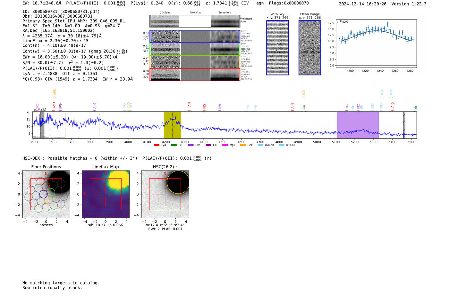
Task: Click the 'Version 1.22.3' text
Action: [409, 4]
